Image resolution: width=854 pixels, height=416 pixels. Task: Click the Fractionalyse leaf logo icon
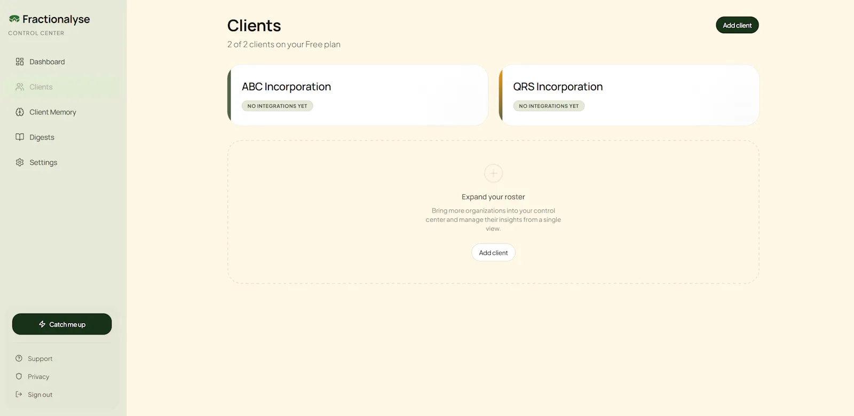tap(14, 19)
